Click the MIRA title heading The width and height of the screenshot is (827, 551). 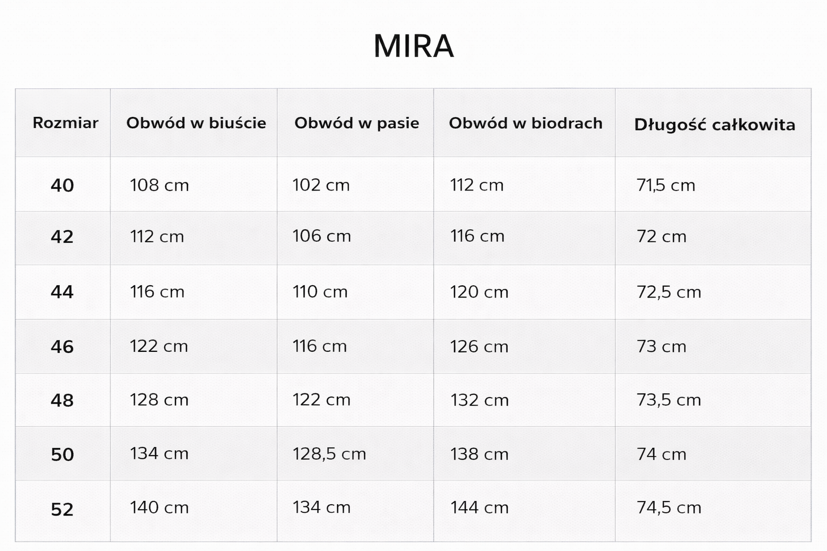coord(413,46)
